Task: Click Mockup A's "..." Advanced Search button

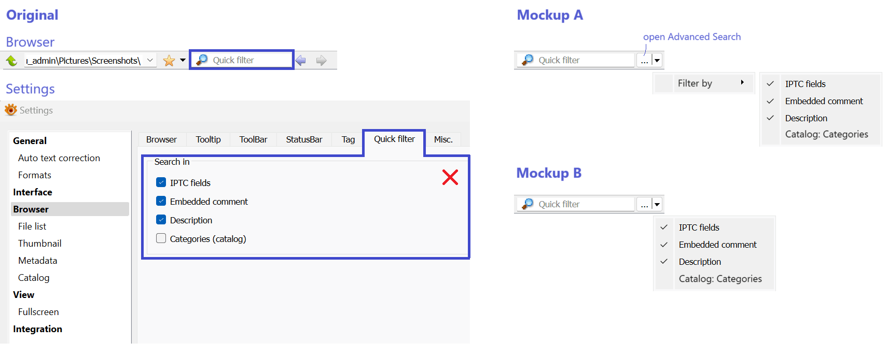Action: point(644,60)
